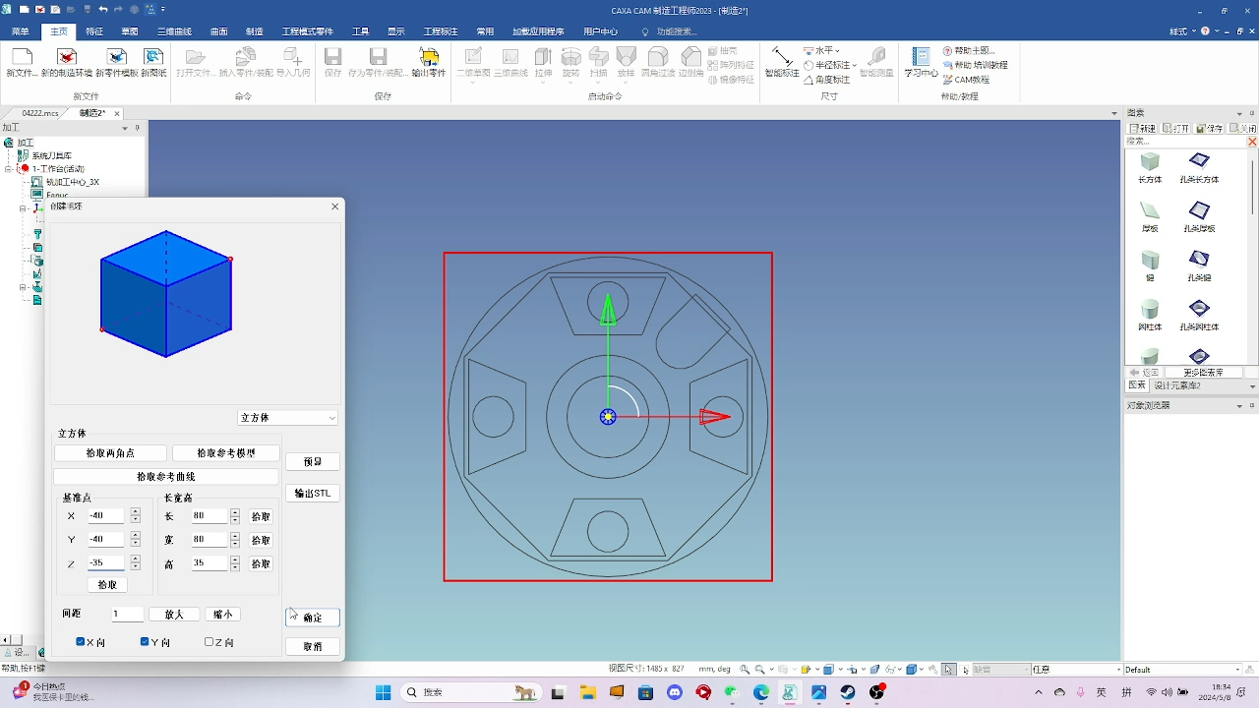Click the 输出STL button
This screenshot has width=1259, height=708.
click(313, 493)
